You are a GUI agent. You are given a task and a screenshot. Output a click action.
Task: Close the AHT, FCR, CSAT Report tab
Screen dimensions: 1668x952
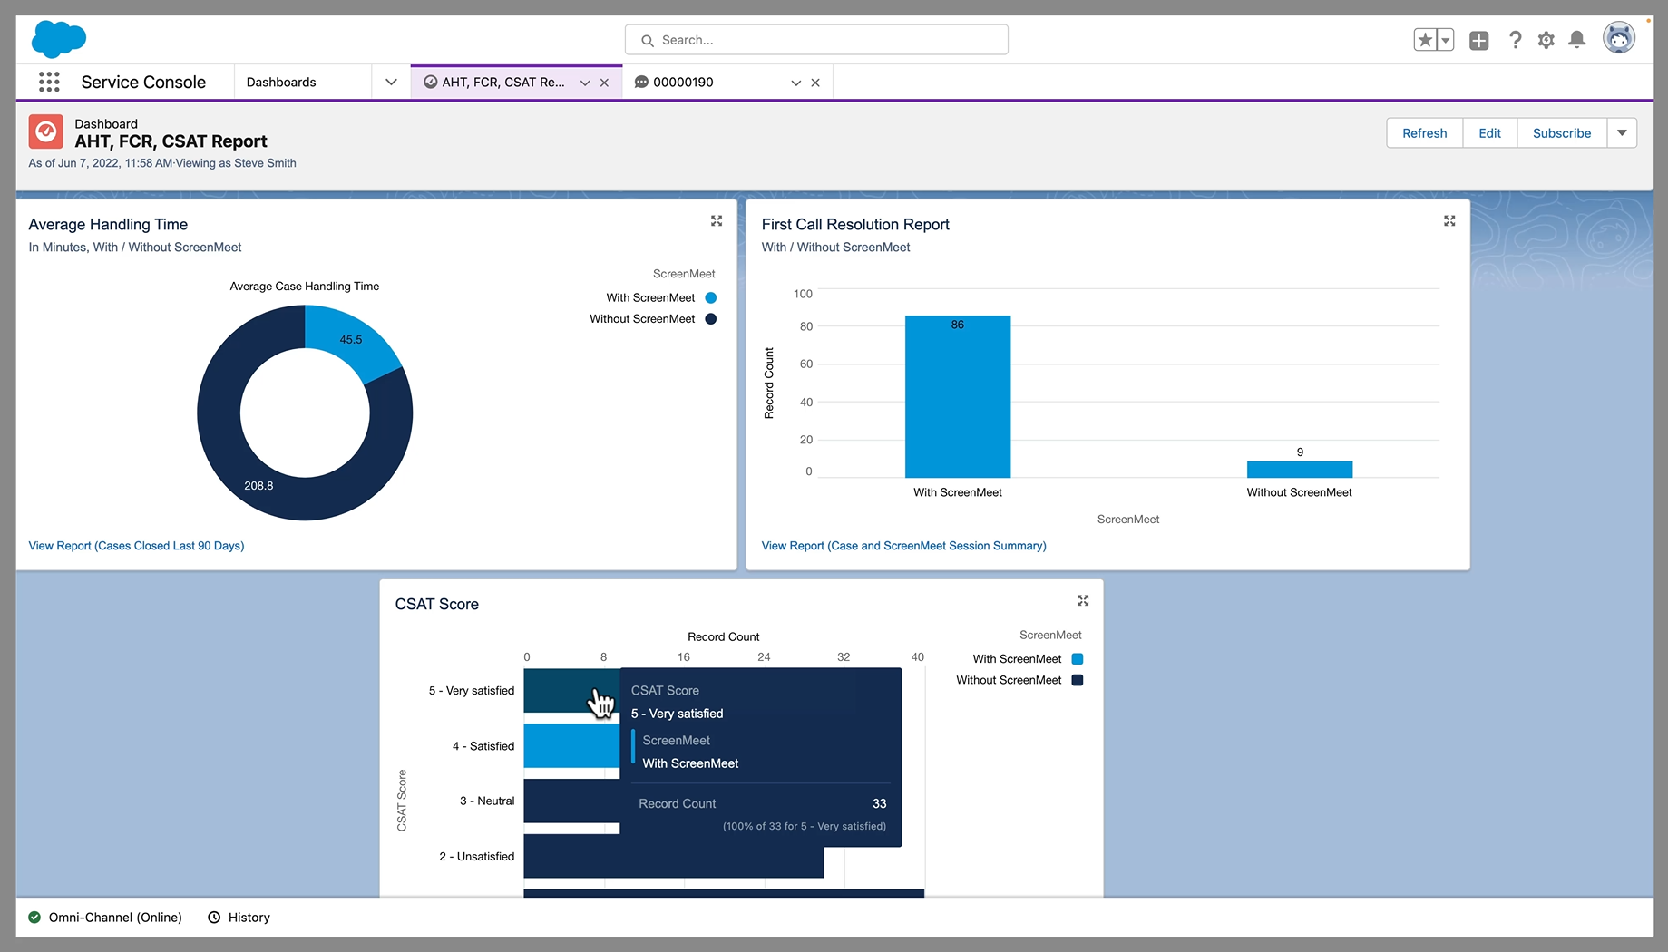click(604, 83)
